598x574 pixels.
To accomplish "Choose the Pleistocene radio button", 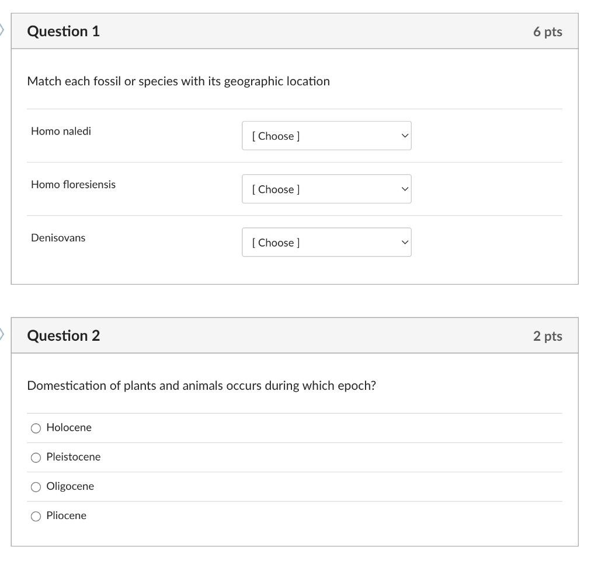I will coord(36,457).
